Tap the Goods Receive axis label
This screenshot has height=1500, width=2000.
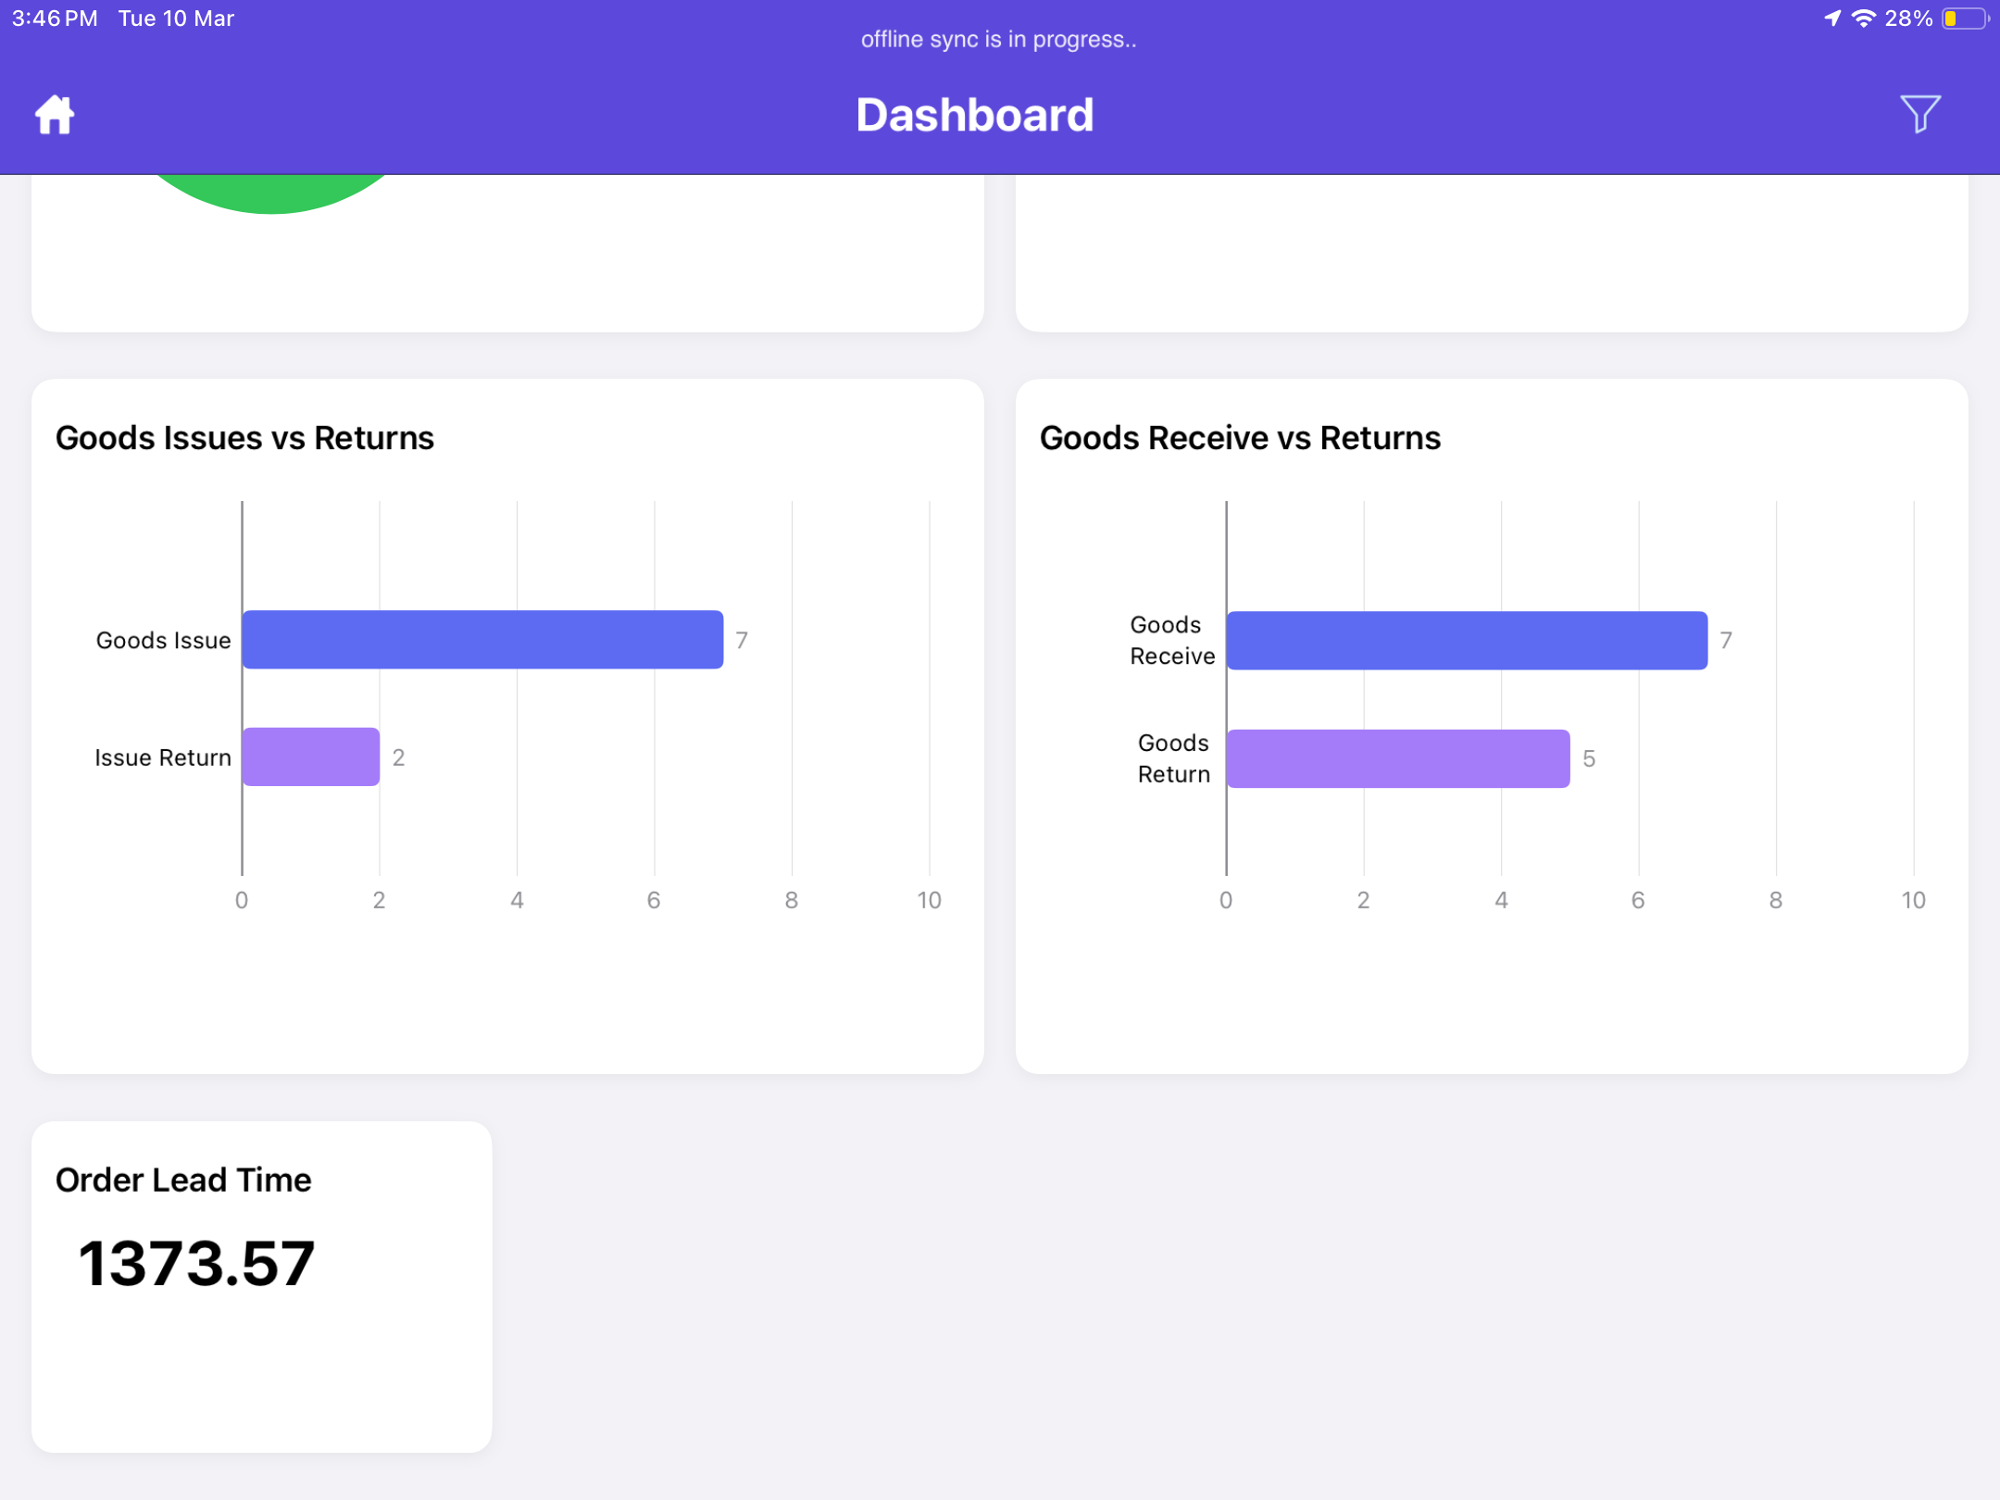tap(1171, 641)
